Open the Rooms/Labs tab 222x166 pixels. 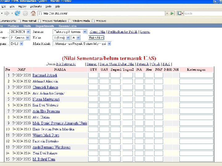tap(68, 26)
